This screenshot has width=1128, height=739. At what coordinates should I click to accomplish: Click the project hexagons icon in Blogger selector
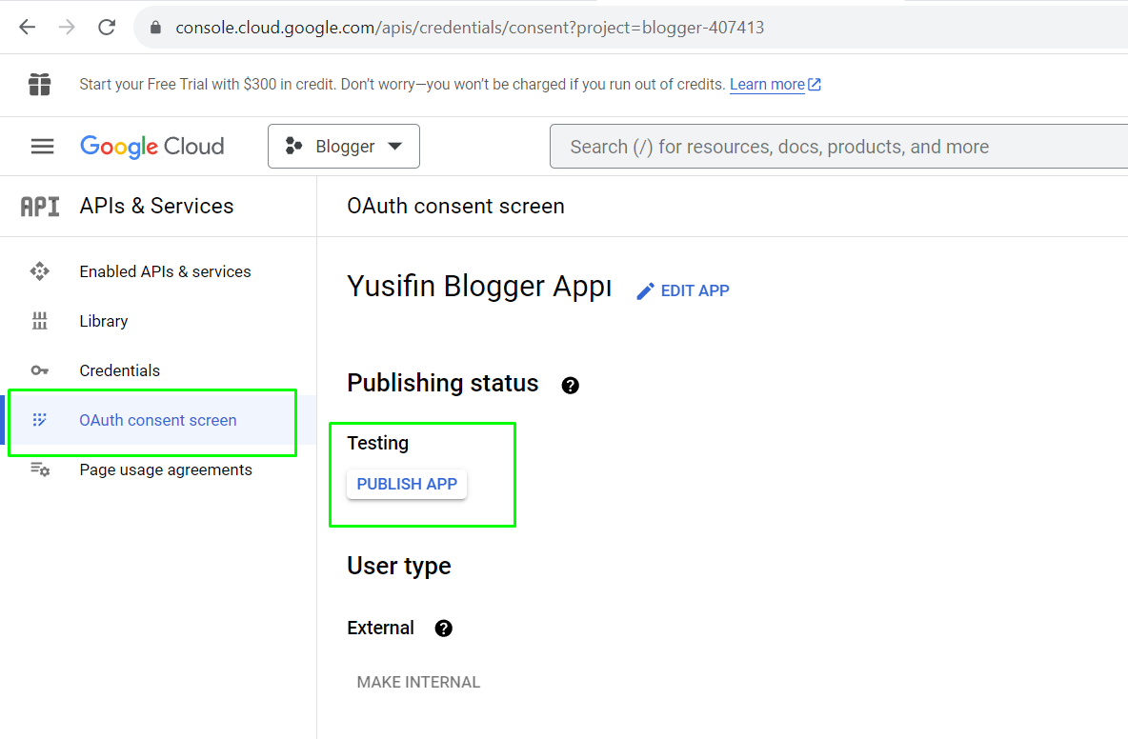tap(293, 146)
